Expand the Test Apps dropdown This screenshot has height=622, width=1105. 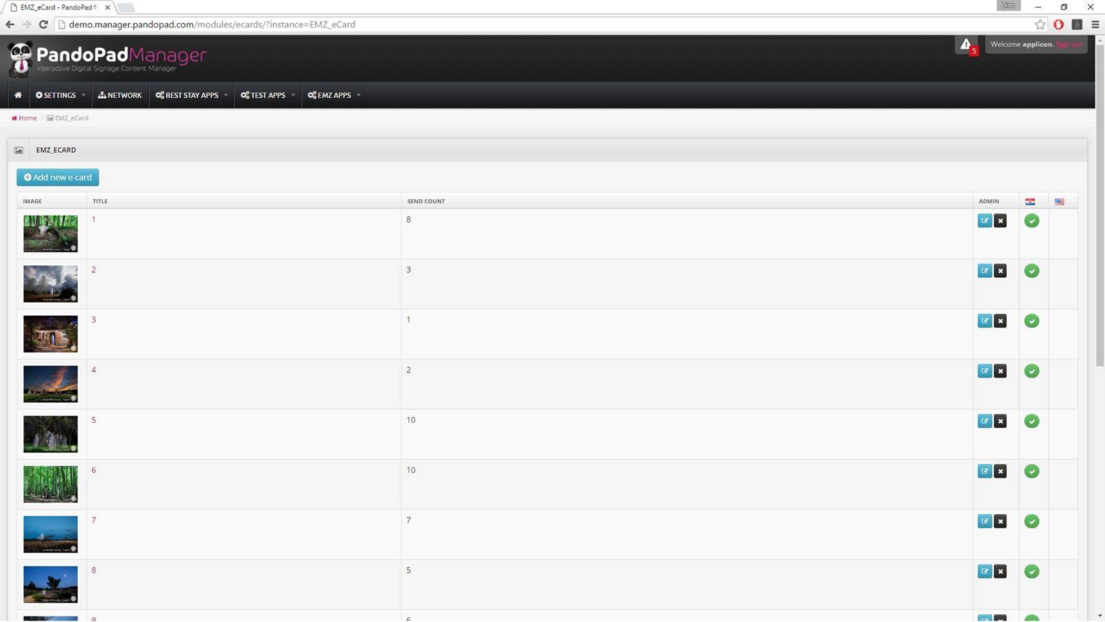268,95
